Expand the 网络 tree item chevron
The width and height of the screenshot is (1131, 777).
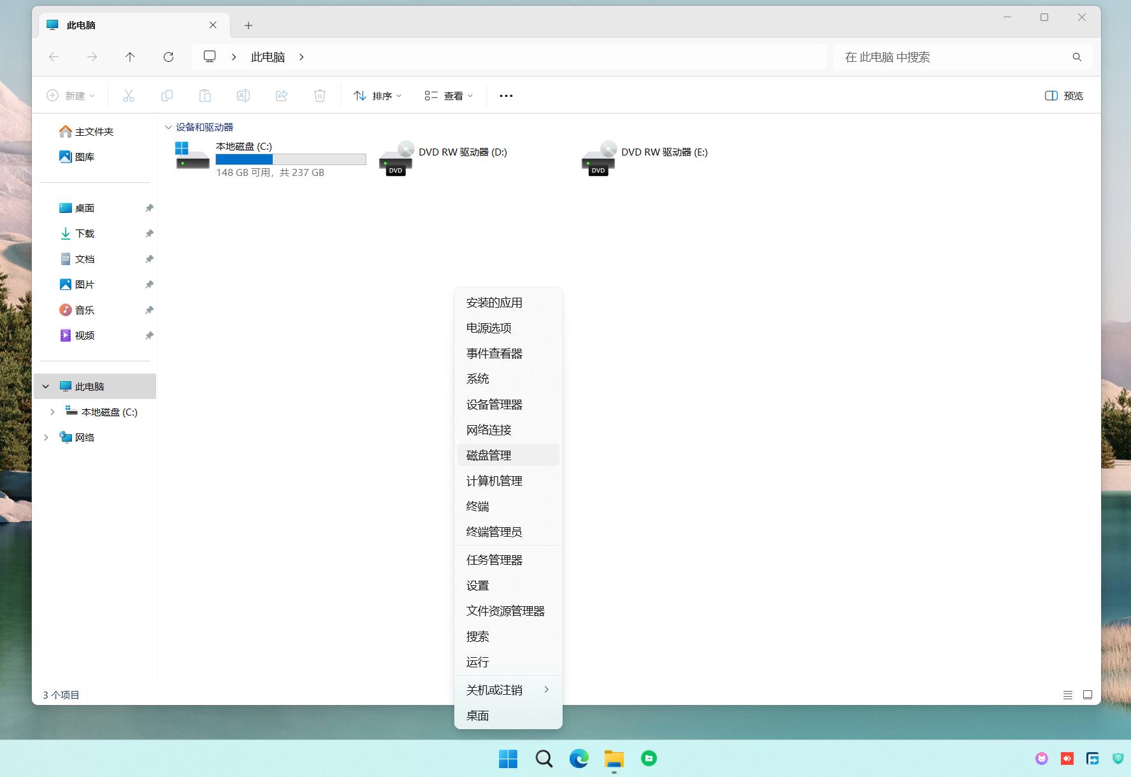pos(45,437)
